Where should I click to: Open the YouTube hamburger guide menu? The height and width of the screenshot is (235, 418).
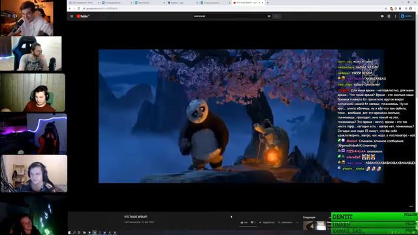(x=72, y=16)
